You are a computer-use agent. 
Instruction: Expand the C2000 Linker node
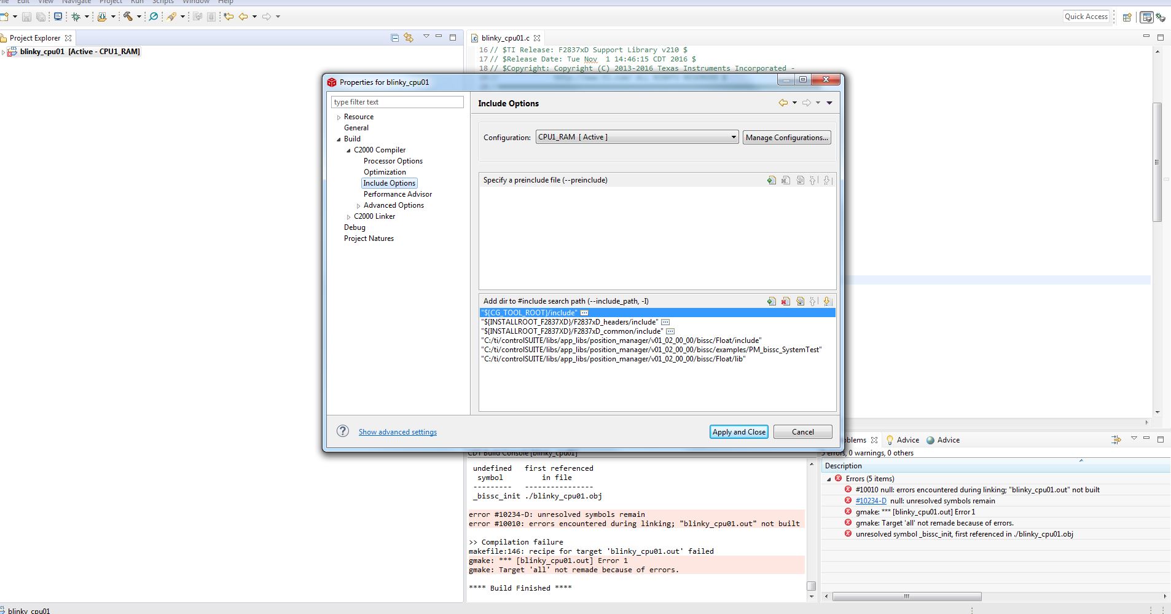pos(348,216)
